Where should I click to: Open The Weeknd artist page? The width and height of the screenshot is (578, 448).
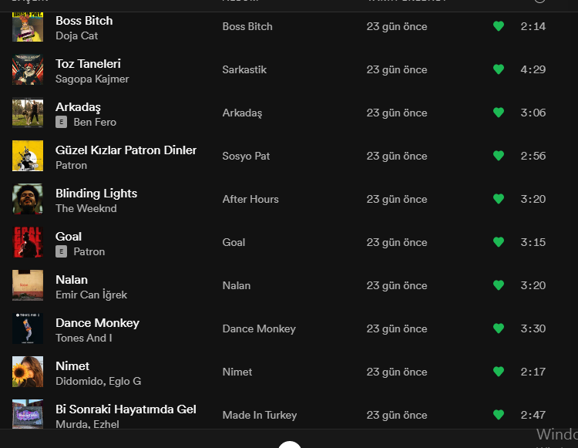pyautogui.click(x=86, y=208)
